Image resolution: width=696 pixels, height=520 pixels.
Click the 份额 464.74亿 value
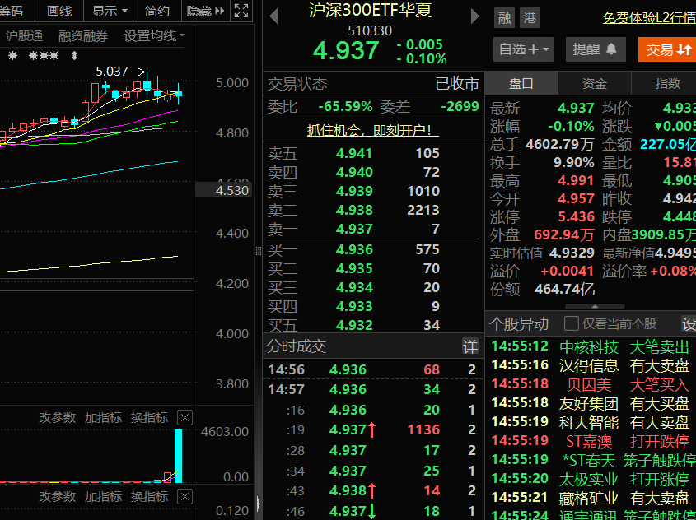[564, 289]
